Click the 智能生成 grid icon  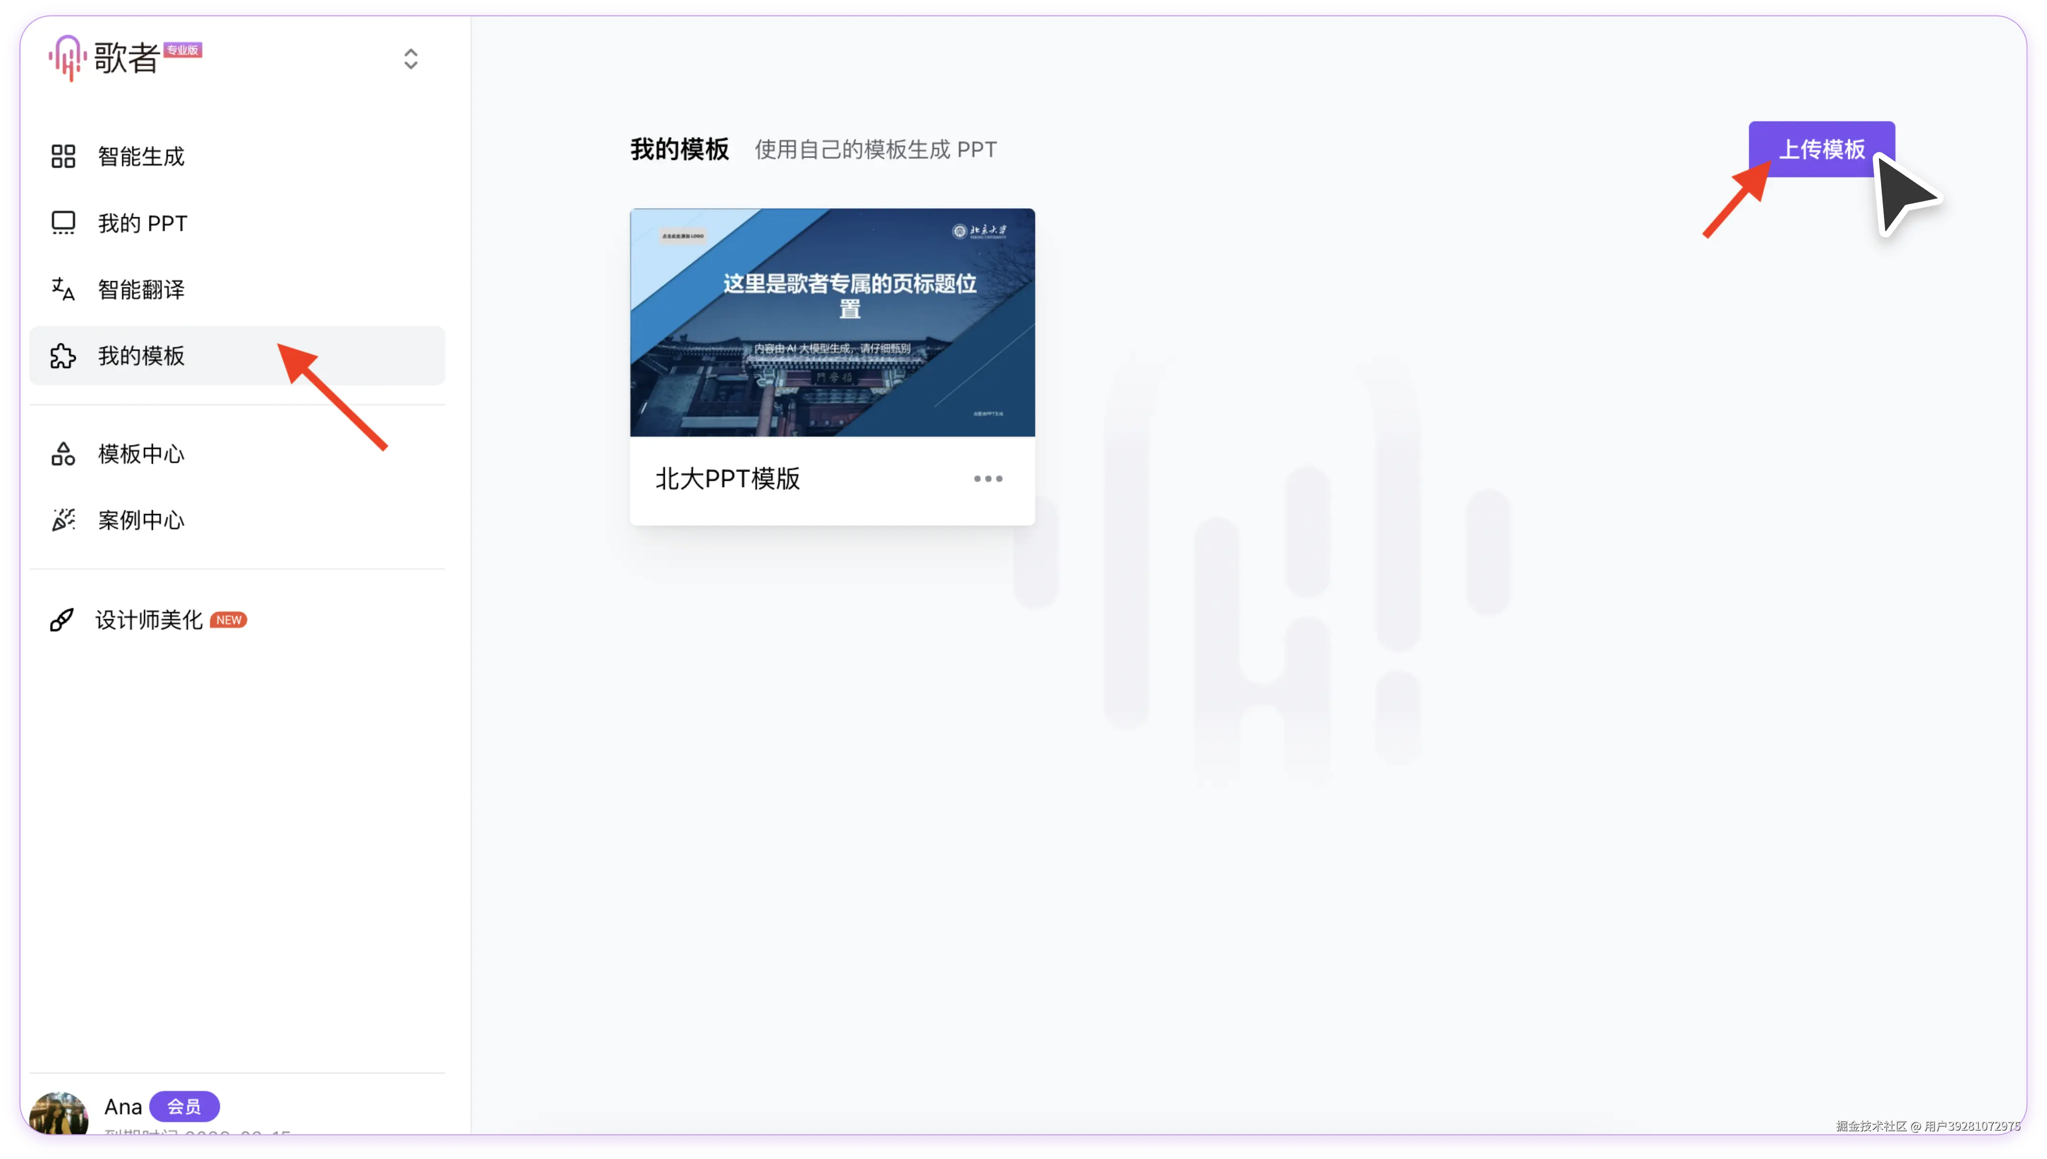[x=63, y=156]
